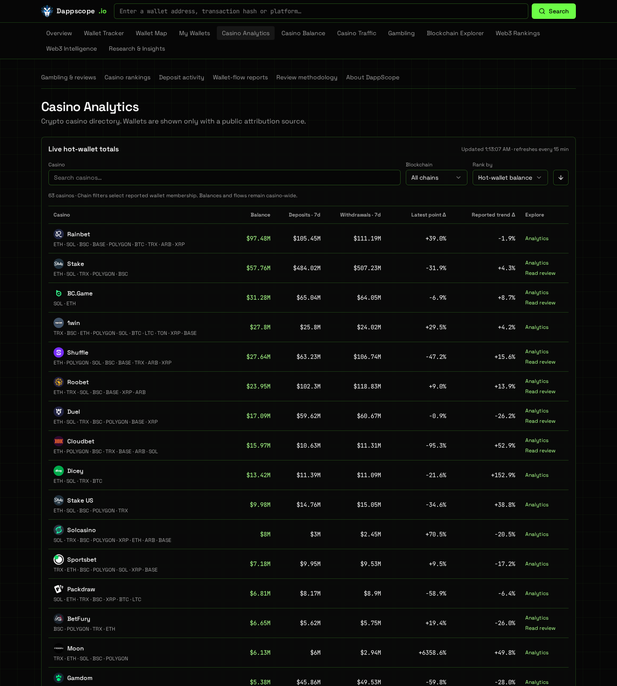617x686 pixels.
Task: Open Read review for BetFury
Action: 540,628
